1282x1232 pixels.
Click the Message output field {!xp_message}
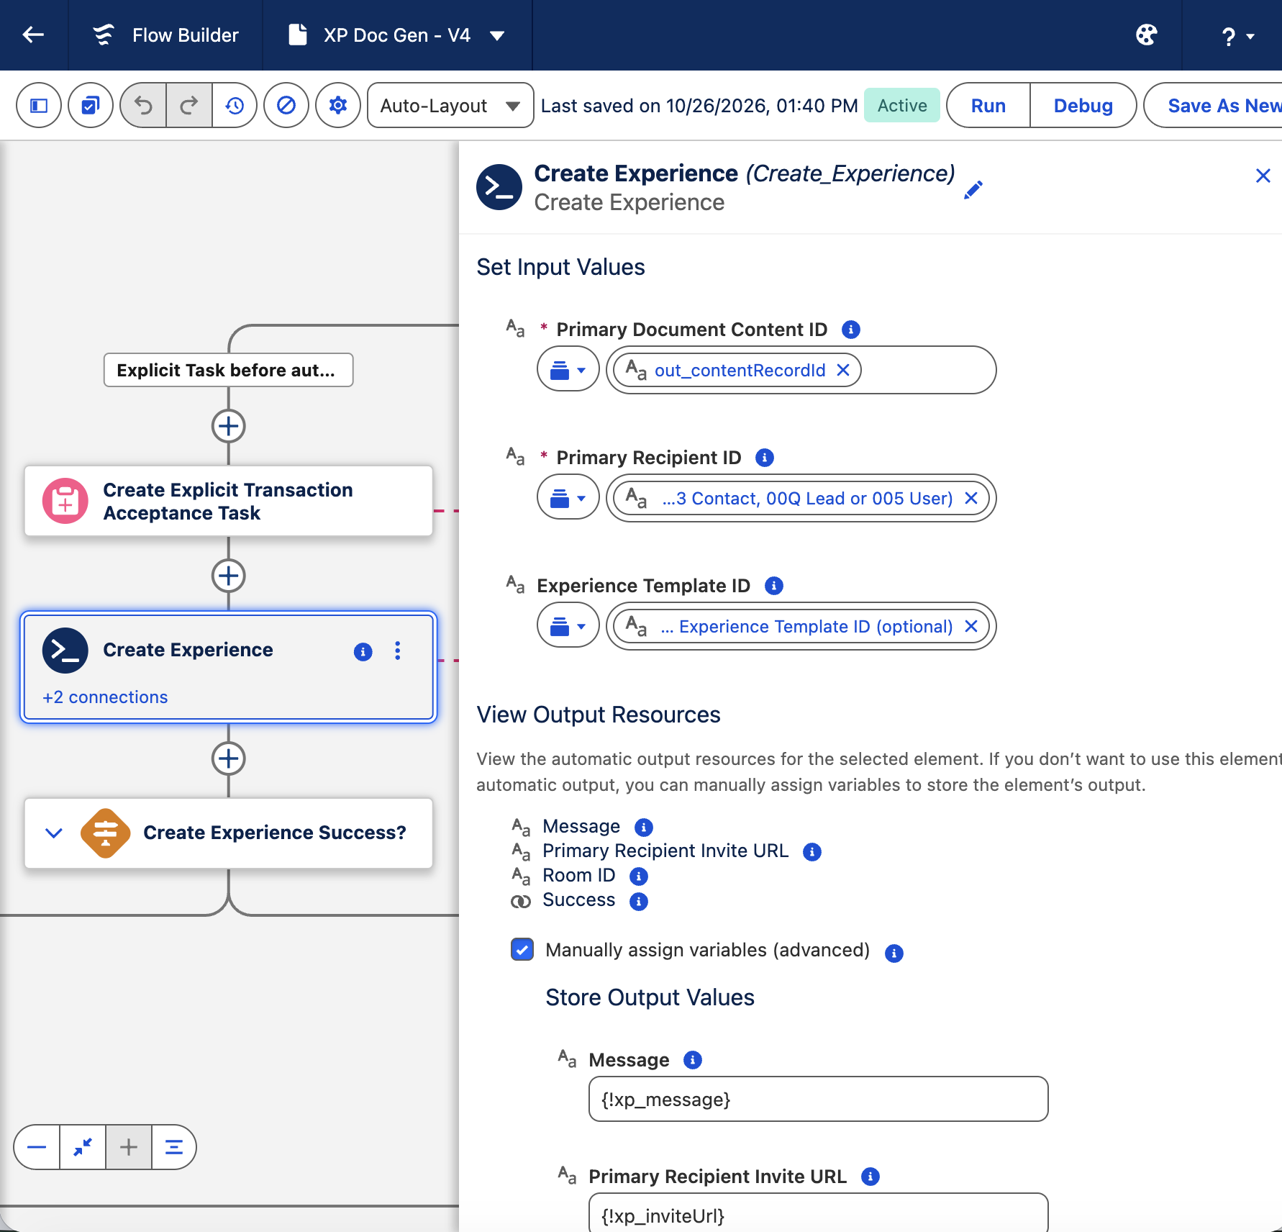click(819, 1099)
